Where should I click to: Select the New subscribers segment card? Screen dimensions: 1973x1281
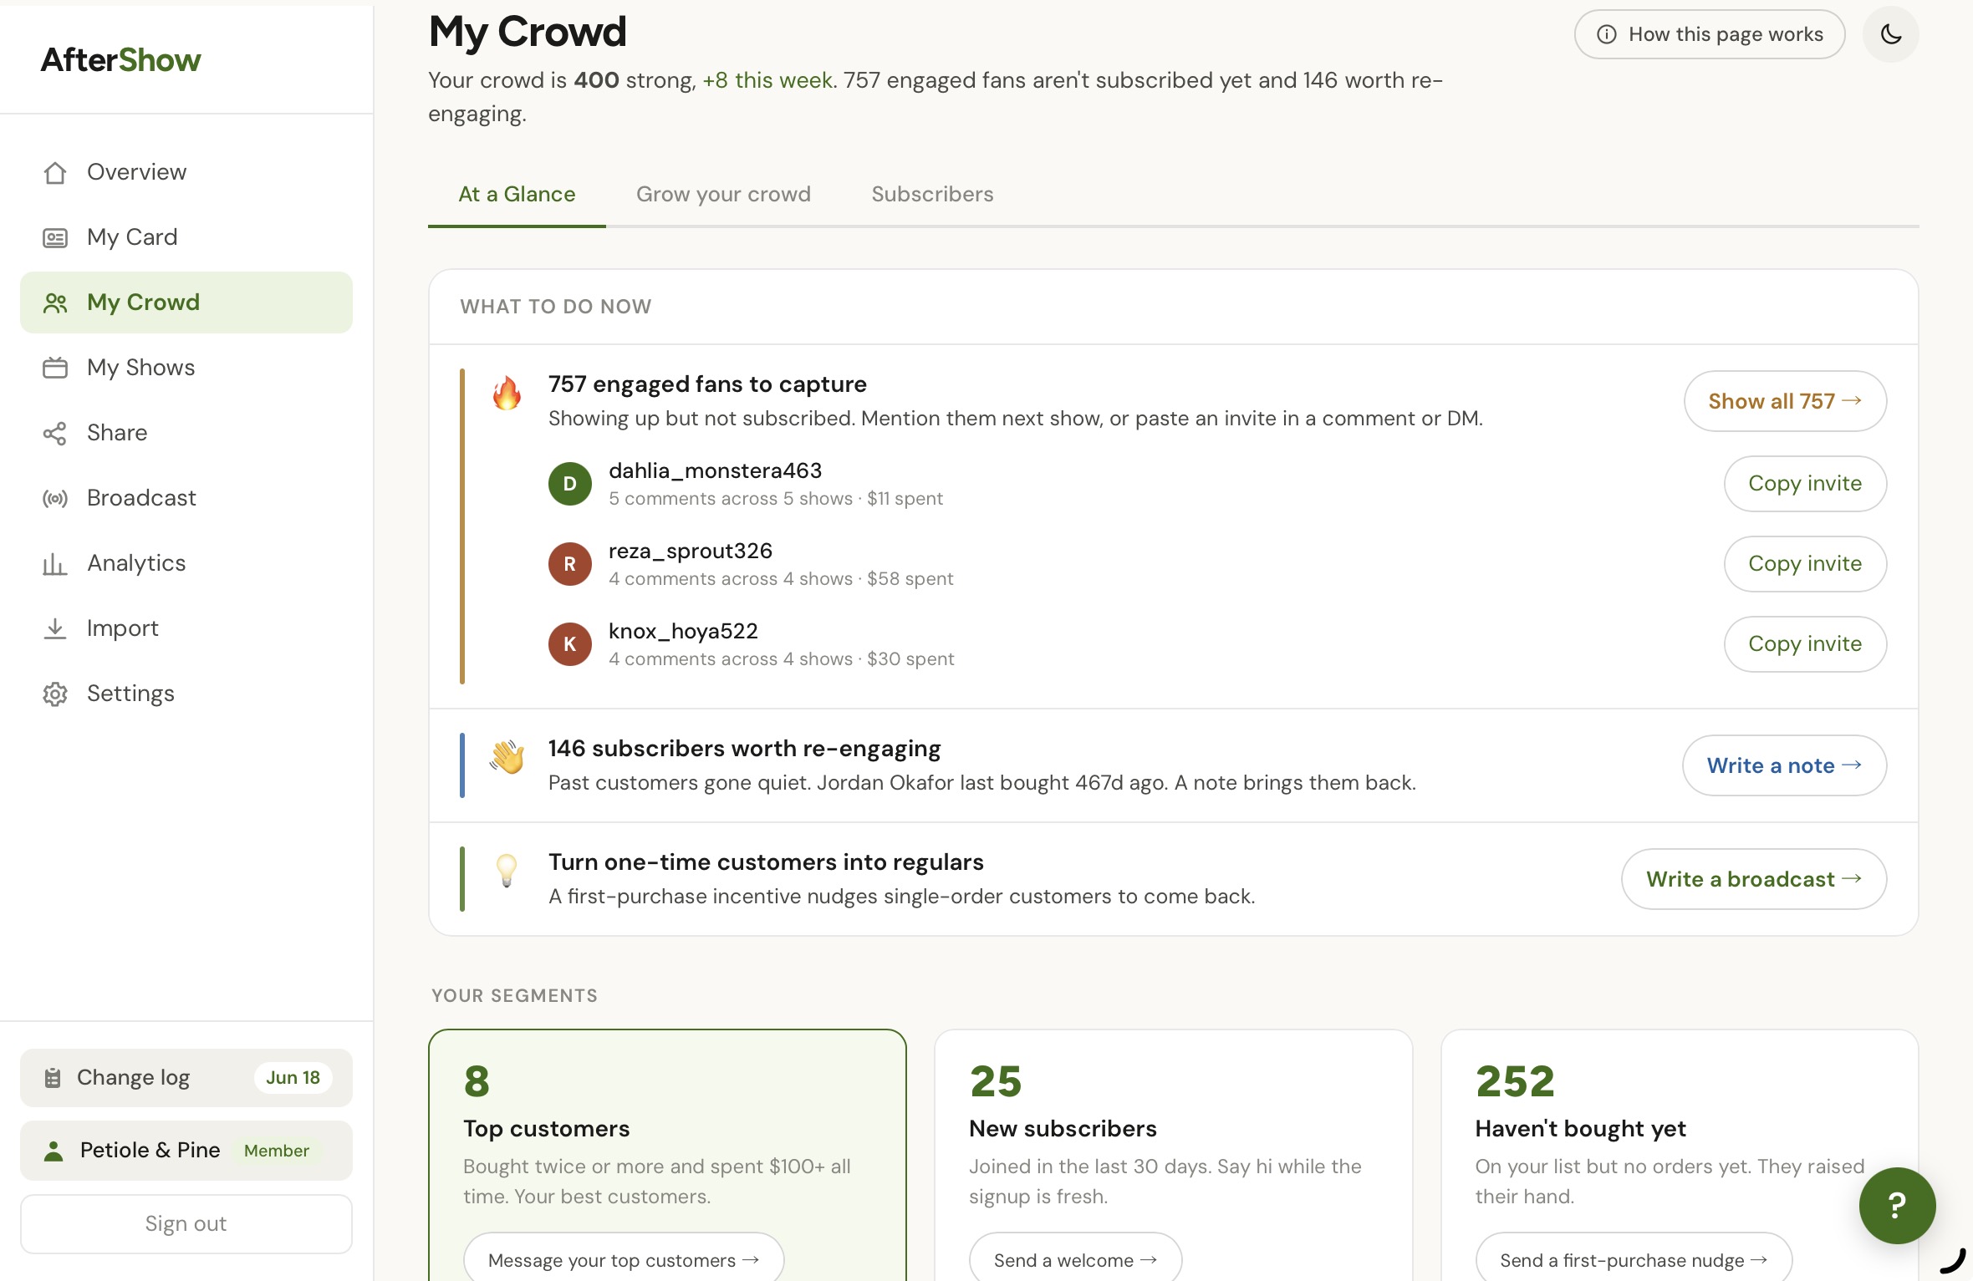(x=1173, y=1155)
